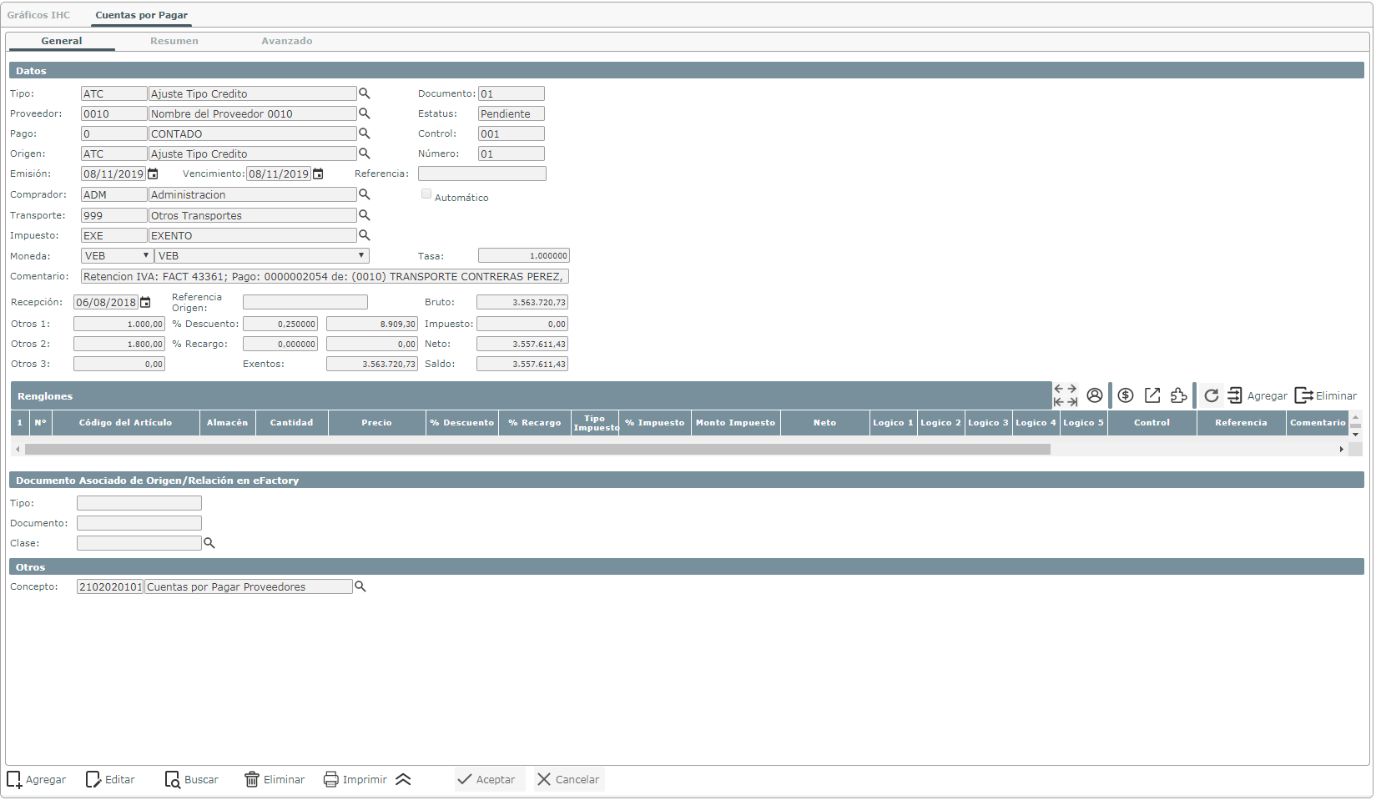Open the Concepto lookup magnifier

[360, 587]
